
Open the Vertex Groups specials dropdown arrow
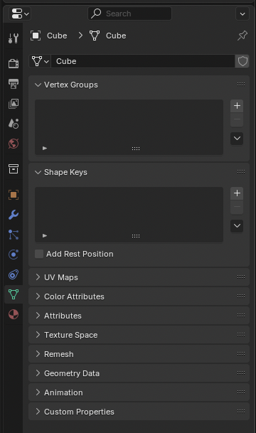tap(237, 139)
